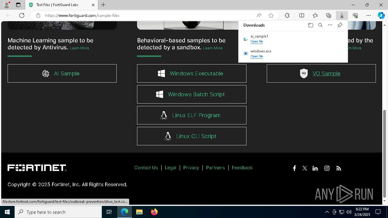Close the Test Files FortiGuard tab
The height and width of the screenshot is (218, 388).
(93, 5)
